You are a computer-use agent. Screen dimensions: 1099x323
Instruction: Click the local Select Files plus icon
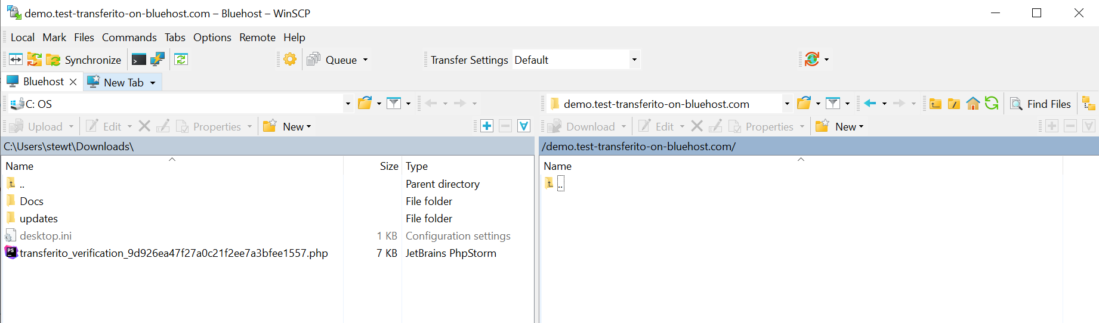tap(487, 126)
